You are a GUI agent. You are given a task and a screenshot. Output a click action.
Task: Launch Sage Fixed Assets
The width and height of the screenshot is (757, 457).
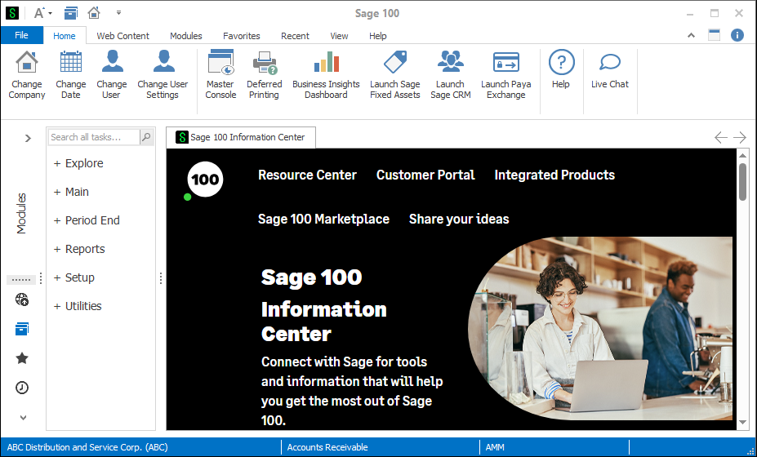[394, 73]
